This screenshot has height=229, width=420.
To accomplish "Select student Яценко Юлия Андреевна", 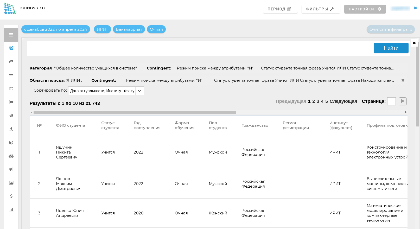I will coord(70,213).
